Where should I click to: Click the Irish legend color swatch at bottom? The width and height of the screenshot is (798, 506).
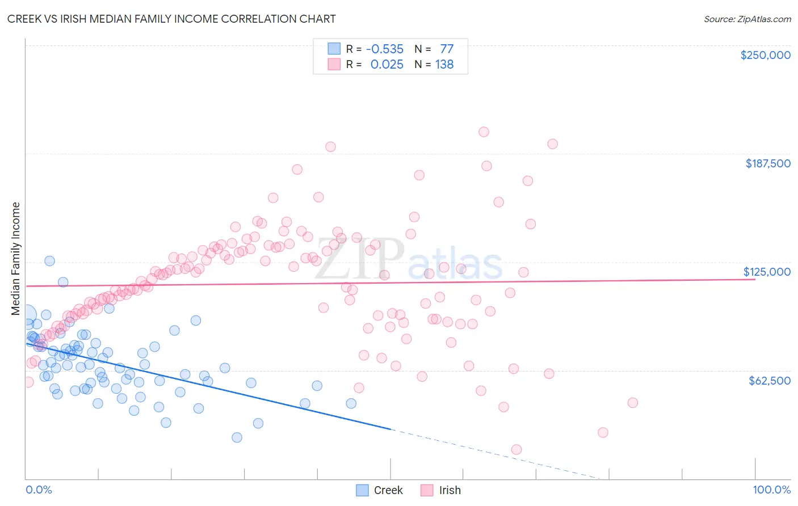point(427,490)
